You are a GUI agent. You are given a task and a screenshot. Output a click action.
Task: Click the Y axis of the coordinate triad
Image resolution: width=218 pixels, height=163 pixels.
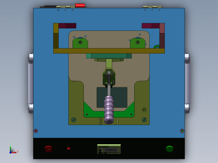tap(10, 149)
